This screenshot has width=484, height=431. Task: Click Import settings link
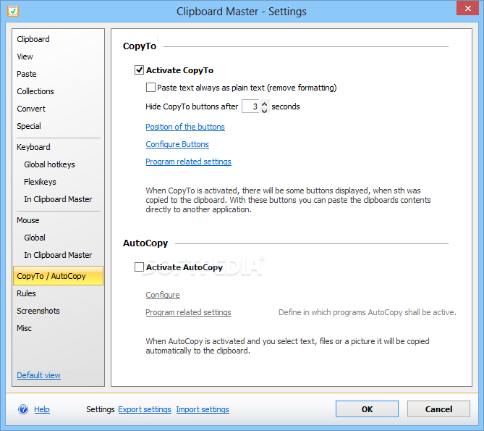203,409
